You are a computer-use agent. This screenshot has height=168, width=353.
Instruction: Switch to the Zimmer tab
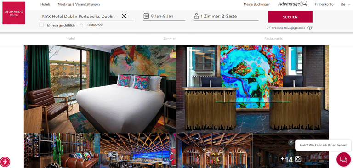click(170, 39)
